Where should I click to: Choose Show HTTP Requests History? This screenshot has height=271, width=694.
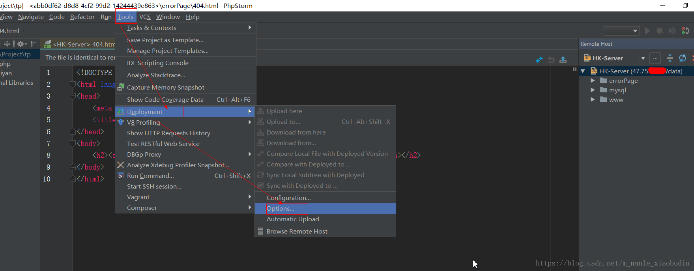pos(185,133)
